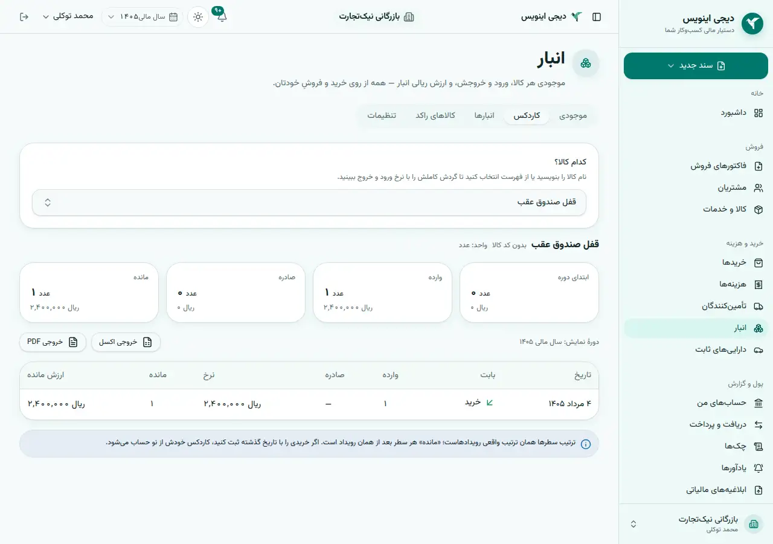This screenshot has height=544, width=773.
Task: Open the سند جدید dropdown button
Action: coord(696,66)
